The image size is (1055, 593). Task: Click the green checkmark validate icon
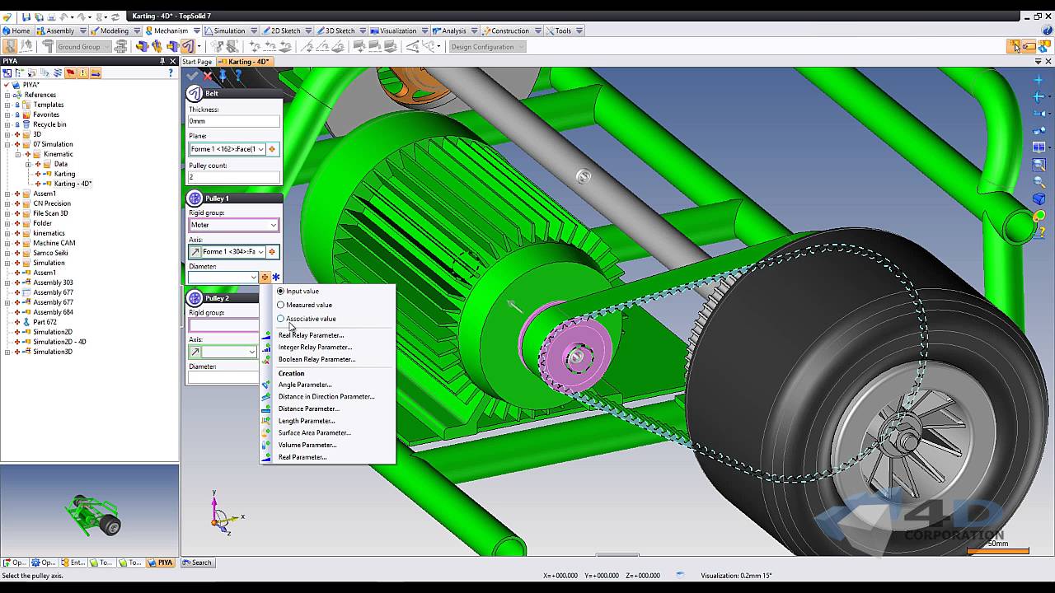pos(192,76)
